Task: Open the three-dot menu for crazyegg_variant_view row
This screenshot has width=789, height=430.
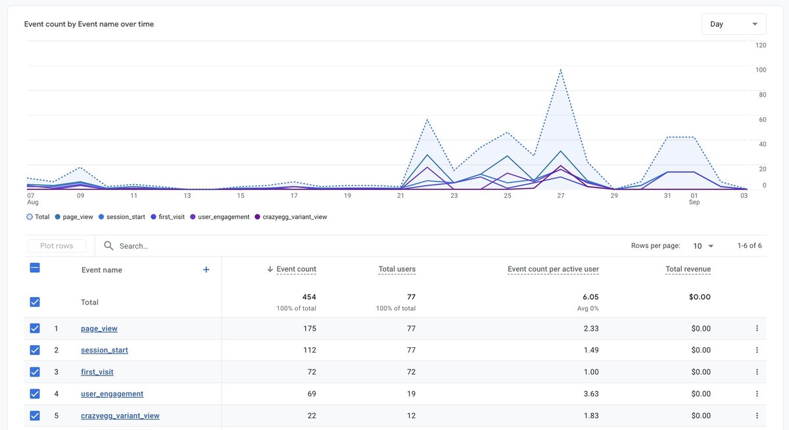Action: 757,416
